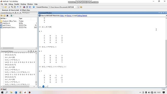
Task: Click the Bandicam record taskbar icon
Action: [29, 92]
